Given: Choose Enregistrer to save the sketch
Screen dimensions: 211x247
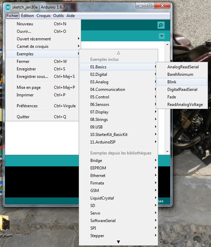Looking at the screenshot, I should click(43, 69).
